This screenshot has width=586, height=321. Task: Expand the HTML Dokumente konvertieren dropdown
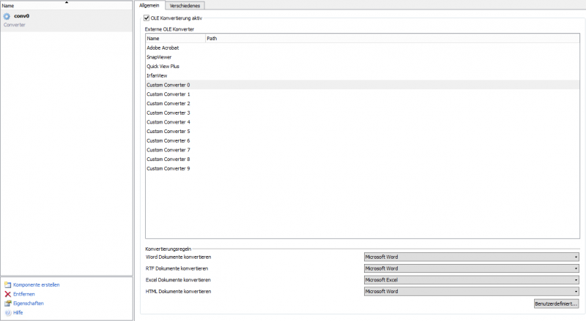click(x=472, y=291)
